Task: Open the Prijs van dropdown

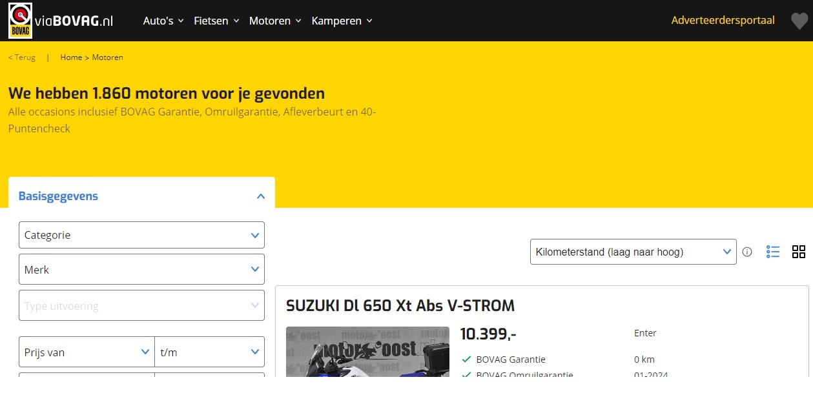Action: tap(87, 352)
